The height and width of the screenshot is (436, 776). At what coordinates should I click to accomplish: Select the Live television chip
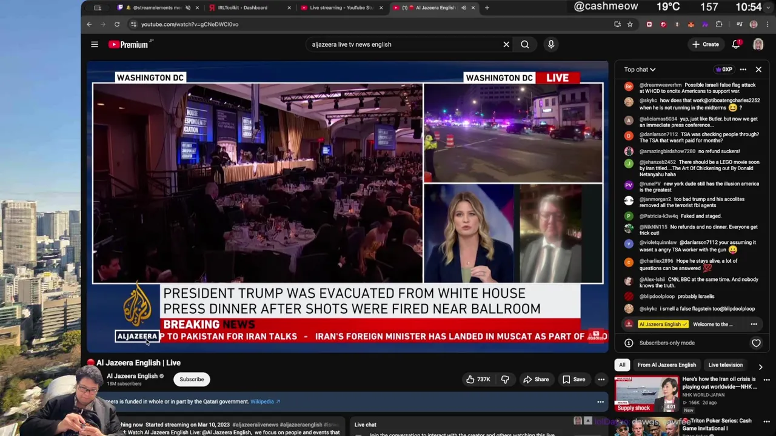(x=725, y=365)
